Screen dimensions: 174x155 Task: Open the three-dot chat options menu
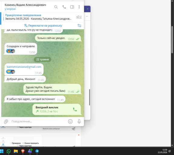coord(79,7)
